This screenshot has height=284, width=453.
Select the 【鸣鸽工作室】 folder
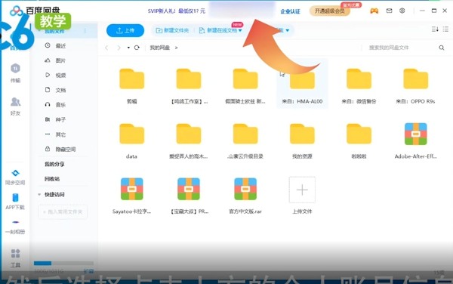(x=189, y=86)
